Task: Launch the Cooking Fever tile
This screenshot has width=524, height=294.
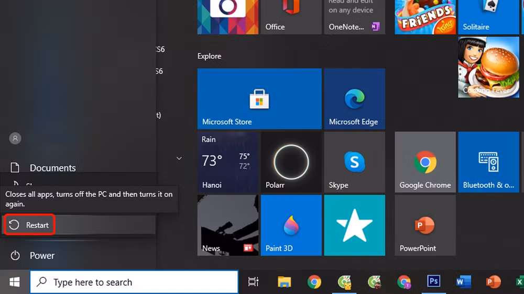Action: pos(488,67)
